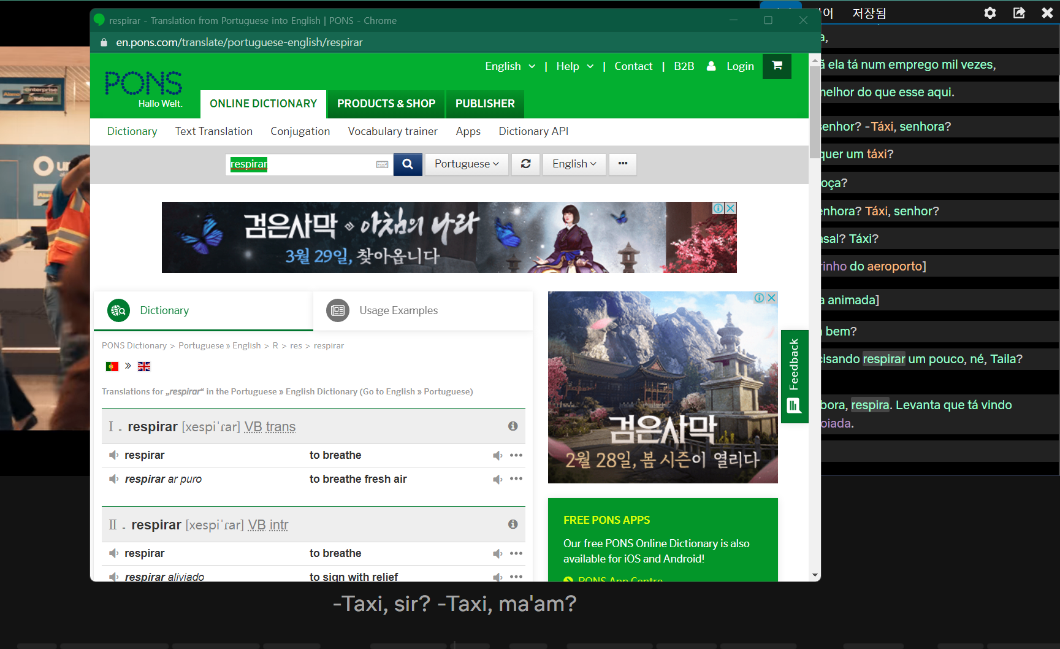Open the Feedback side tab
The image size is (1060, 649).
(x=795, y=377)
